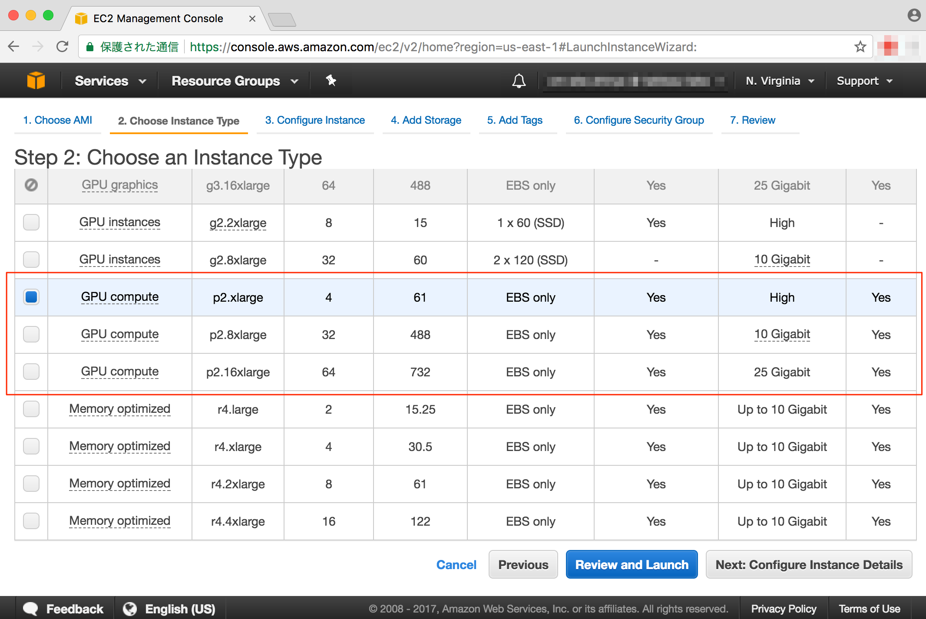Select the r4.xlarge instance checkbox
Screen dimensions: 926x619
tap(31, 446)
